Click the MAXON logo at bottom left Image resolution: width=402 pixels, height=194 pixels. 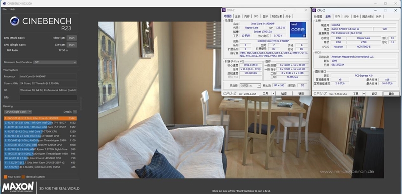[x=18, y=187]
